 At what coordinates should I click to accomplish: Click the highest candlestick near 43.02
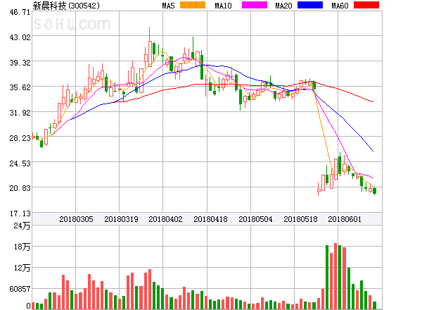point(150,47)
